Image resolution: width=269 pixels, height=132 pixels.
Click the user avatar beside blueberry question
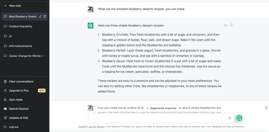point(91,9)
